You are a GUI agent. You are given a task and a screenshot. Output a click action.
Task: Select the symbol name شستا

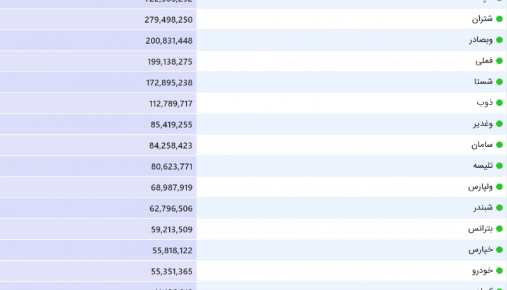tap(484, 82)
